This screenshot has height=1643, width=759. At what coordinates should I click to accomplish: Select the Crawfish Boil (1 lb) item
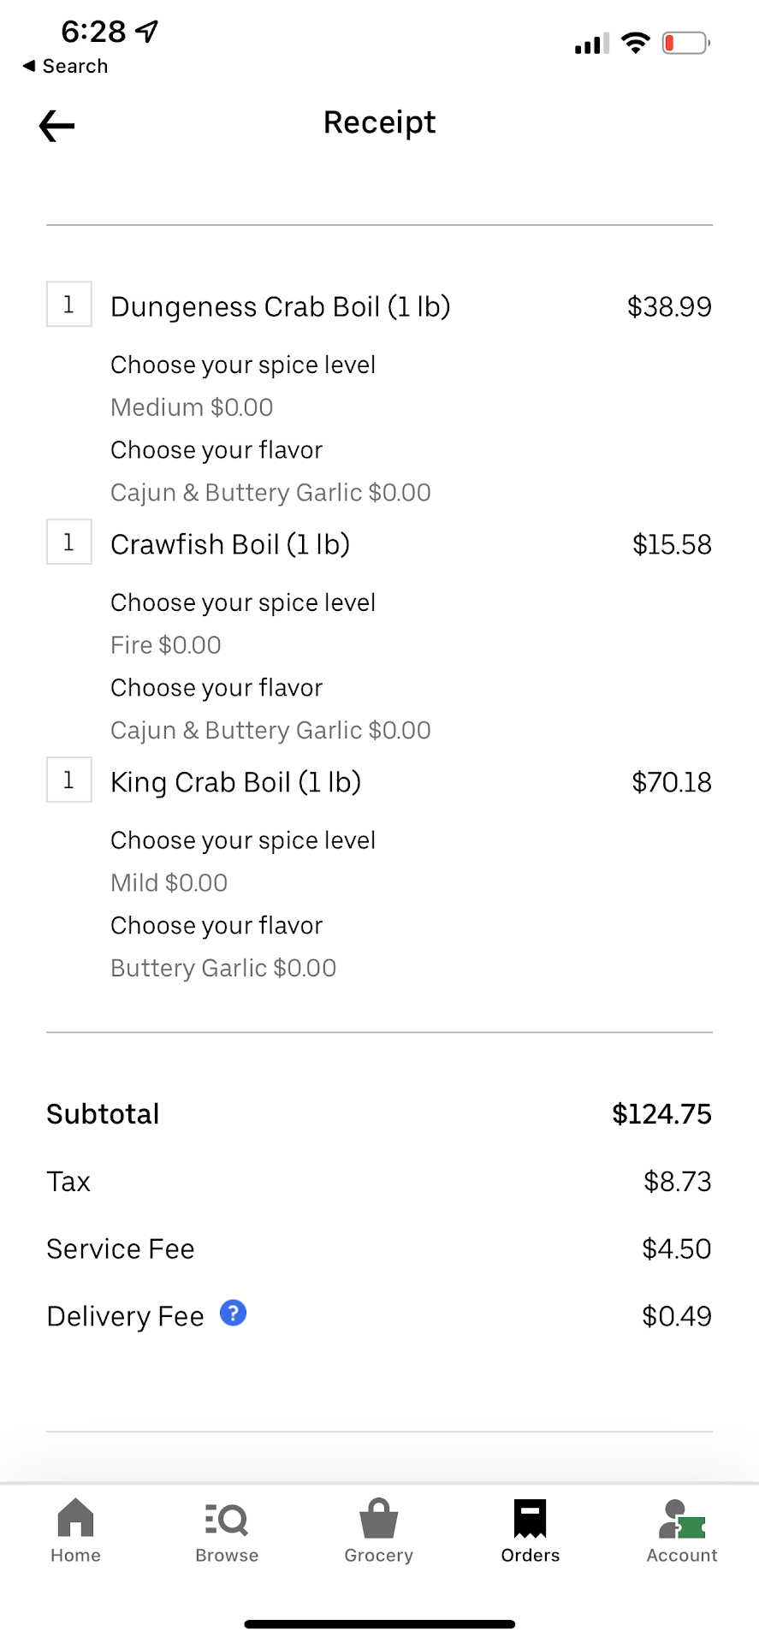230,544
